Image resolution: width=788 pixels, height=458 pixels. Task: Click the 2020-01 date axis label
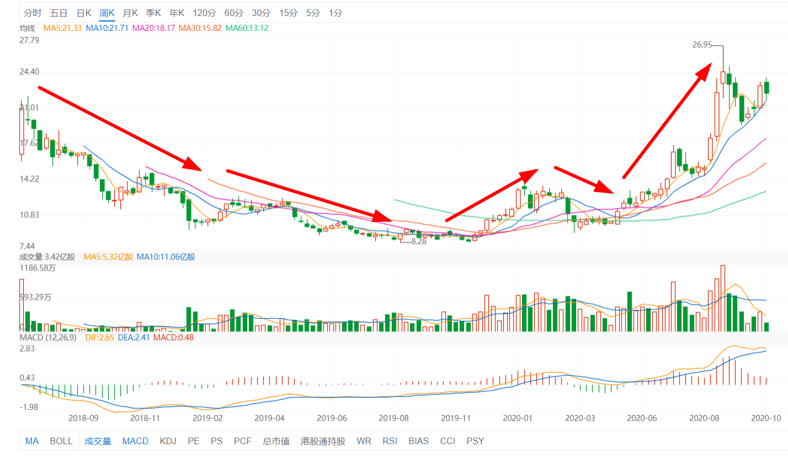(x=518, y=418)
